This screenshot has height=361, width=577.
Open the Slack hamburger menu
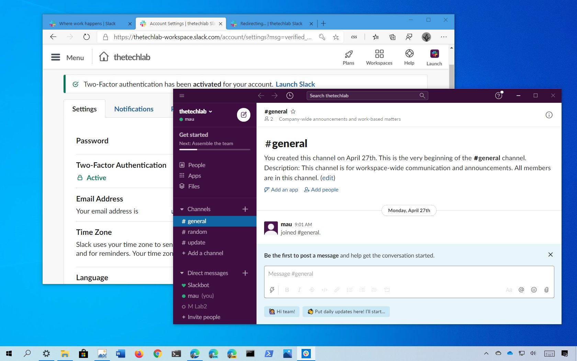coord(182,96)
